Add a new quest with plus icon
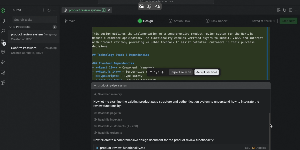Screen dimensions: 300x150 pyautogui.click(x=43, y=10)
